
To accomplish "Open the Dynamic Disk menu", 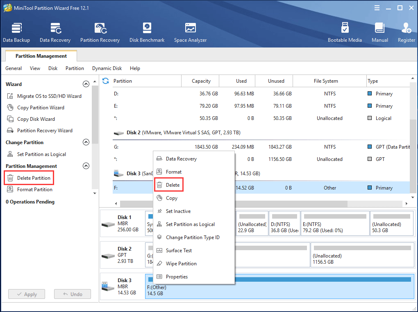I will [107, 68].
